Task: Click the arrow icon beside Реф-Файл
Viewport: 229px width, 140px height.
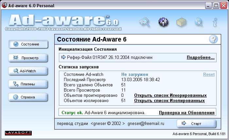Action: (x=63, y=57)
